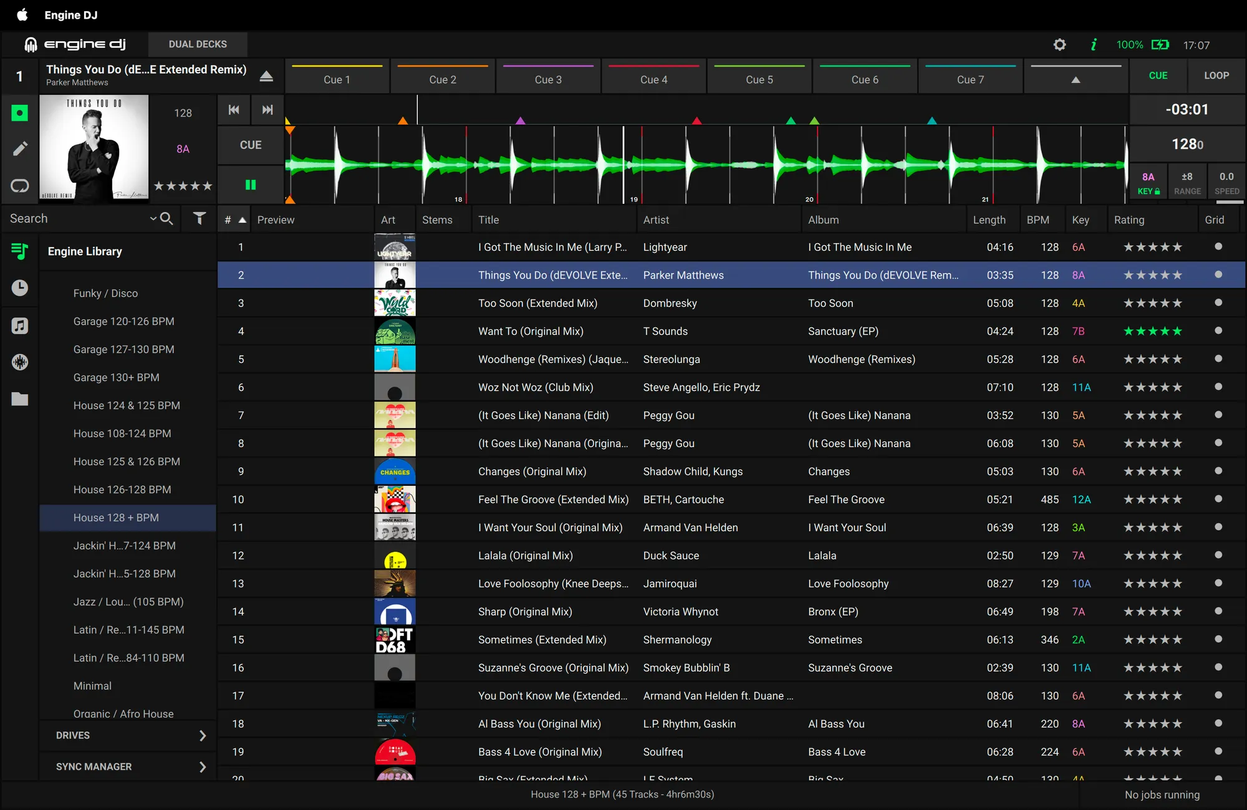Click the DUAL DECKS tab

point(198,44)
